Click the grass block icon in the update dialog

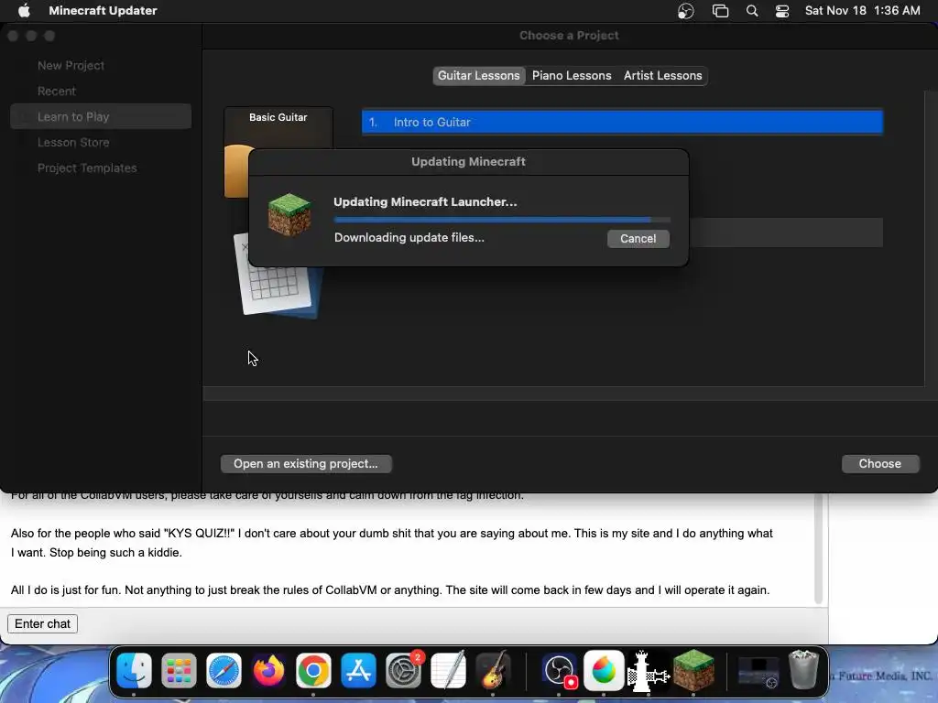pos(289,214)
